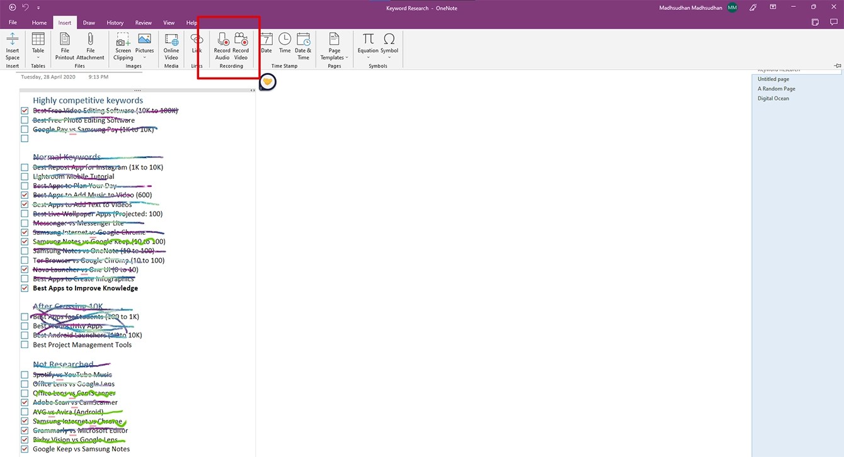Open the Review ribbon tab
844x457 pixels.
143,22
